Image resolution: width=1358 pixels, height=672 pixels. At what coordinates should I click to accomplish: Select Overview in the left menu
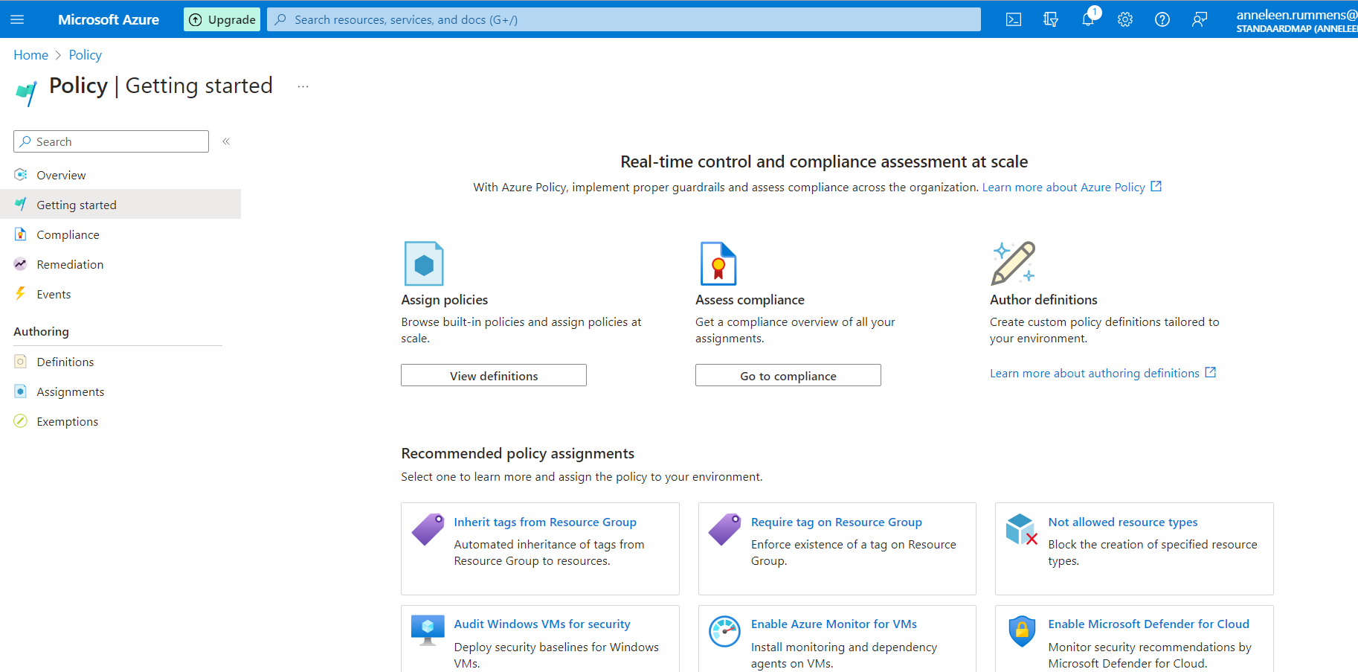(x=120, y=175)
